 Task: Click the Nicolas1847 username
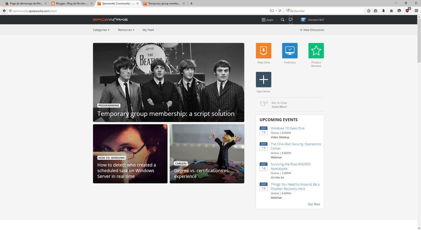(x=316, y=20)
